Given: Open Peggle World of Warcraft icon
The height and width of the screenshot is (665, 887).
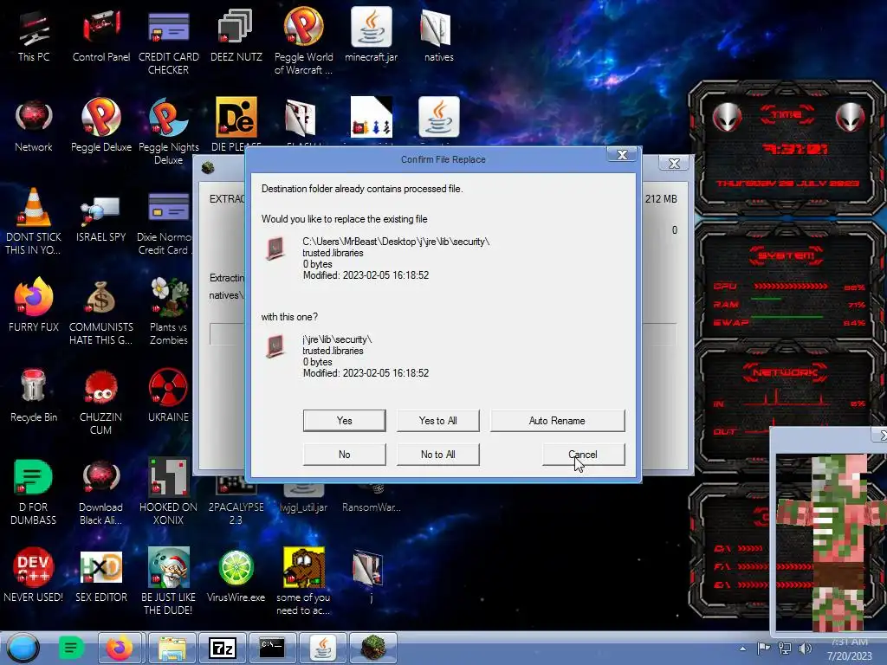Looking at the screenshot, I should pyautogui.click(x=304, y=42).
